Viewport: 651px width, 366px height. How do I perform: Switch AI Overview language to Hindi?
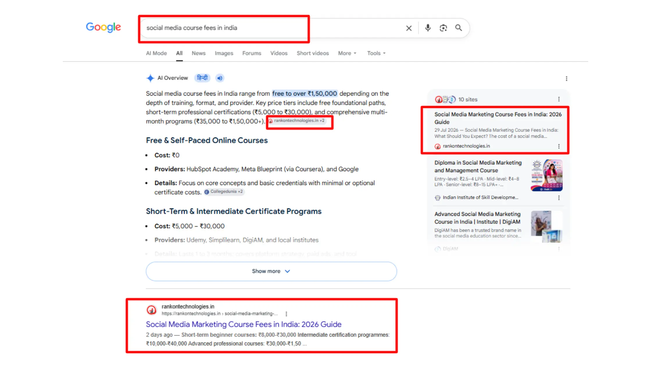click(202, 78)
